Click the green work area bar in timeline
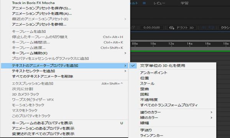 tap(180, 51)
